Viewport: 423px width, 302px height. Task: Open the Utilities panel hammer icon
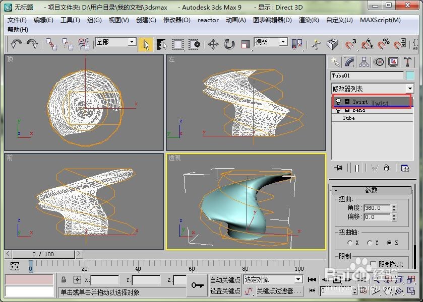click(407, 62)
